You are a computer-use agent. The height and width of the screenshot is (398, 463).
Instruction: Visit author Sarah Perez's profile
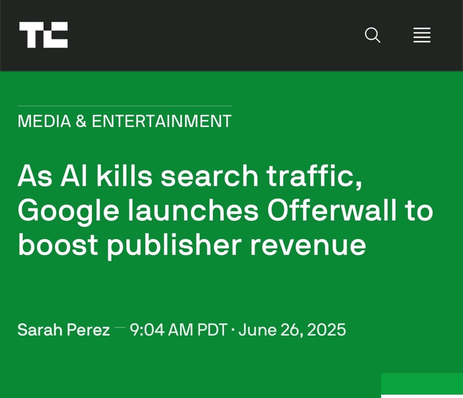pos(64,329)
